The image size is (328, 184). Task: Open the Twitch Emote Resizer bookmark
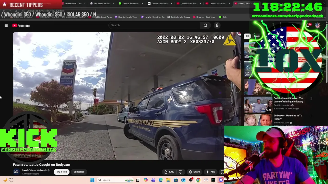click(x=179, y=17)
